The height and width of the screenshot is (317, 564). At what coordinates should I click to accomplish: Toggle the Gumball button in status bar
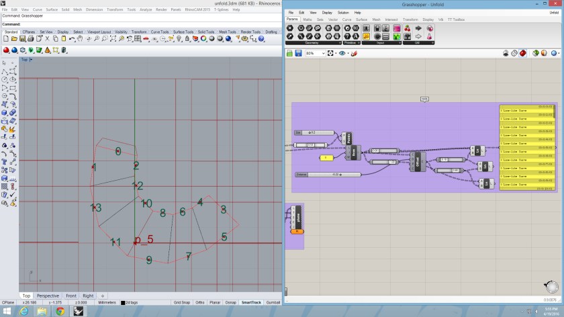273,303
